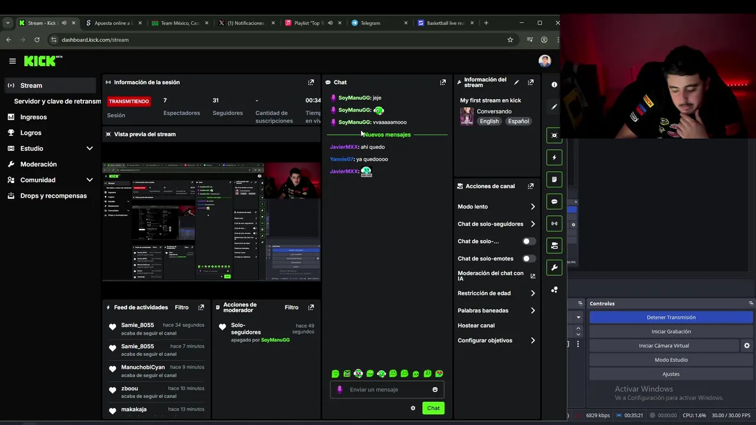Switch to the Telegram browser tab
Screen dimensions: 756x425
[379, 23]
